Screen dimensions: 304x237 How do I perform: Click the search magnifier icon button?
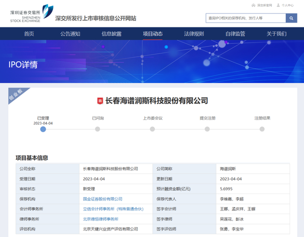291,18
